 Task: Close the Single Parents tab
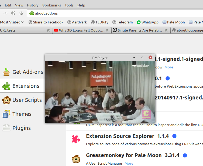click(x=166, y=30)
